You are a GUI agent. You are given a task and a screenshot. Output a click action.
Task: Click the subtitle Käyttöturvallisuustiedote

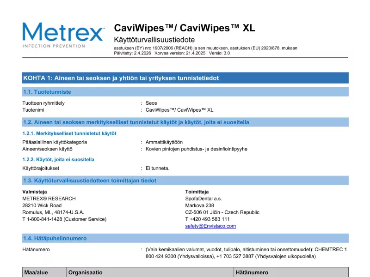coord(154,40)
